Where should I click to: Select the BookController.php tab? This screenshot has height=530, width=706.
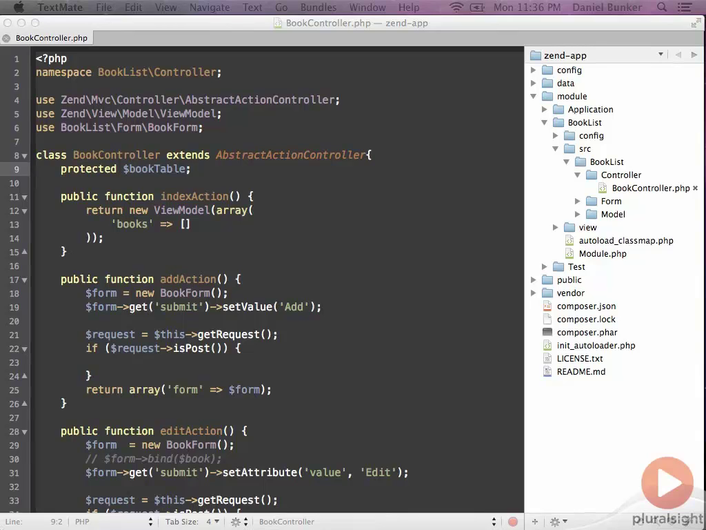[x=51, y=38]
